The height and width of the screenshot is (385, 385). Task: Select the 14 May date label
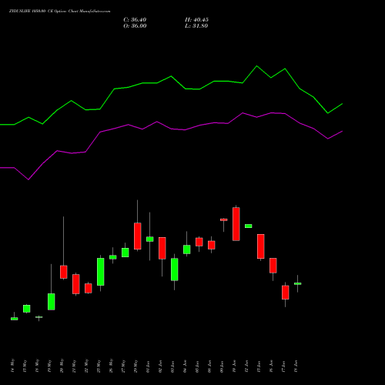(13, 366)
